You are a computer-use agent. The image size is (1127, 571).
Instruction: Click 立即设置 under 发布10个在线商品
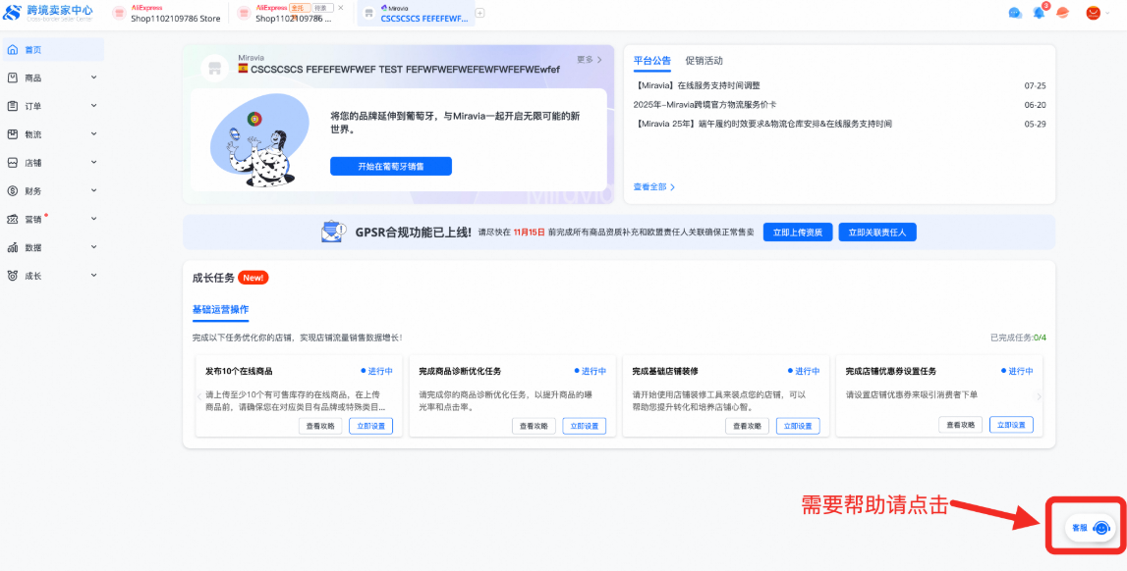click(x=369, y=426)
